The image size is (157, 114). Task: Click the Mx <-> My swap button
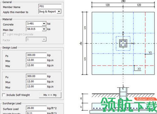click(x=50, y=95)
